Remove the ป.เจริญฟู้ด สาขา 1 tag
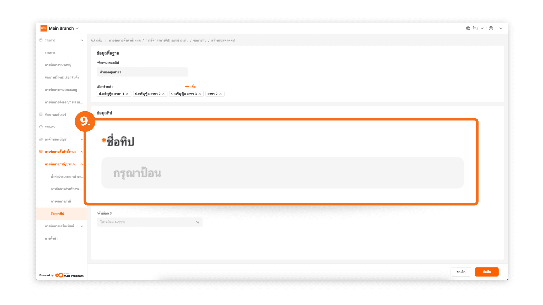This screenshot has height=305, width=543. pyautogui.click(x=127, y=94)
